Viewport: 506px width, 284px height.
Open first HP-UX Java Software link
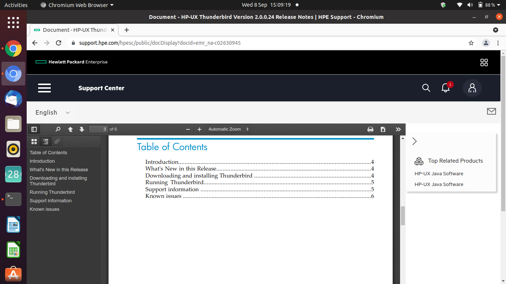(439, 173)
